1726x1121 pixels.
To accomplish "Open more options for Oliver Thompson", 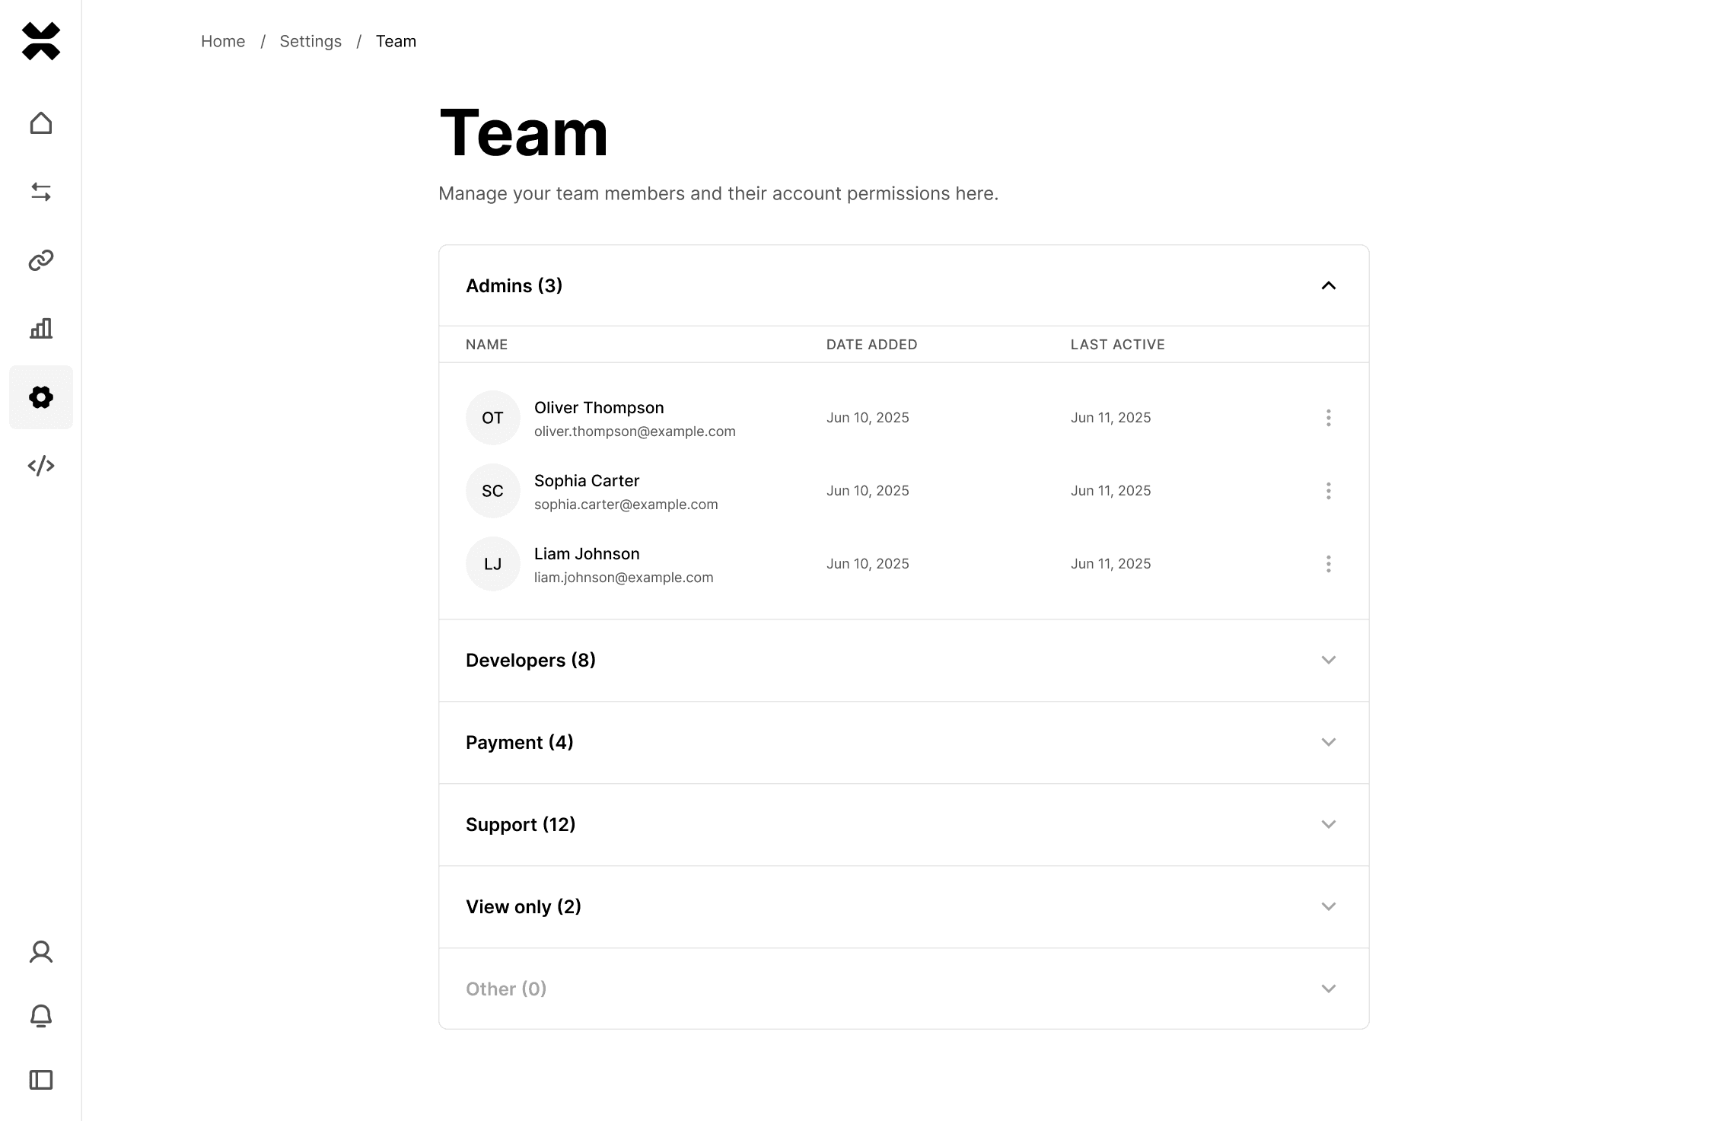I will pos(1329,418).
